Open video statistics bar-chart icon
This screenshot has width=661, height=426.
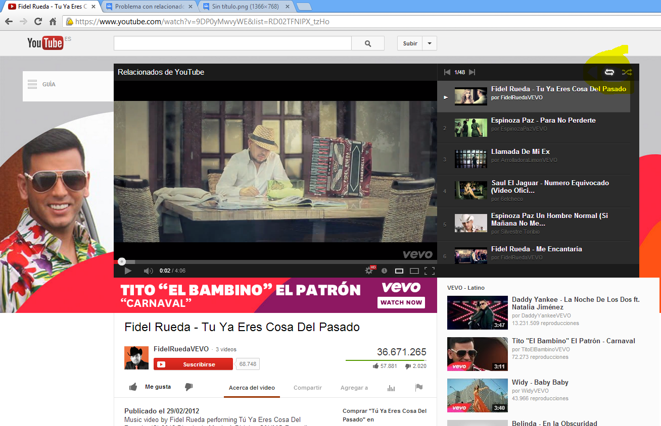(x=391, y=388)
